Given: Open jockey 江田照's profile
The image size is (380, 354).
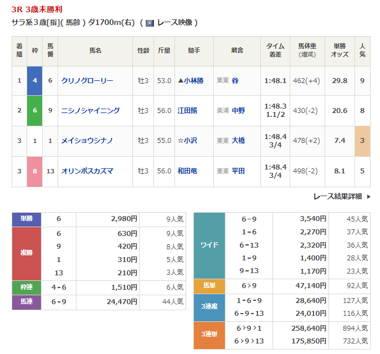Looking at the screenshot, I should 188,111.
